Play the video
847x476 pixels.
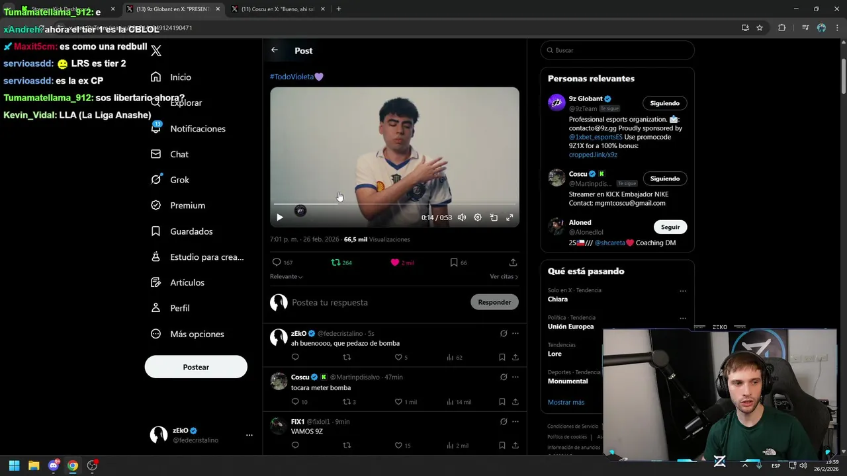point(280,218)
